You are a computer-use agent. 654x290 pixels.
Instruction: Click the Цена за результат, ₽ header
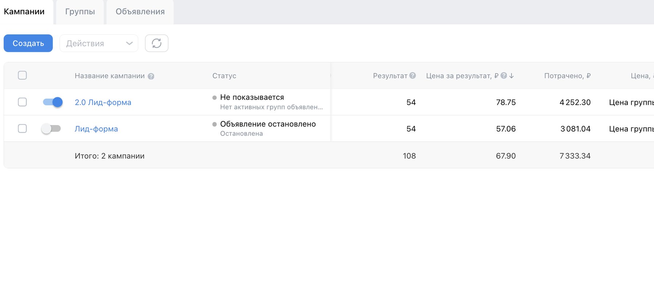[x=462, y=76]
